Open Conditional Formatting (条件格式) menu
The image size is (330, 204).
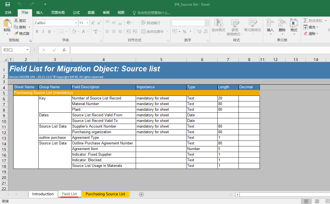(x=218, y=27)
